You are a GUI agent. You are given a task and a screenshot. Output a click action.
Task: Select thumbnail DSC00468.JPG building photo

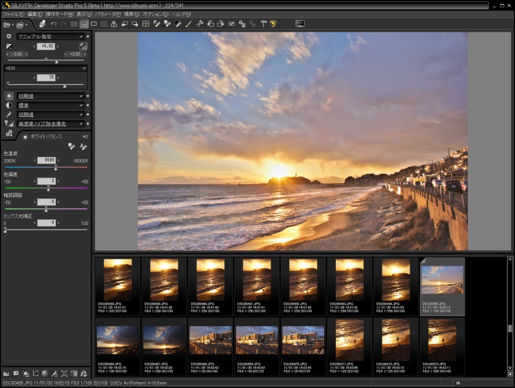point(210,347)
